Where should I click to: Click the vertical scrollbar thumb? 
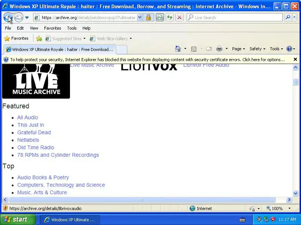tap(295, 82)
